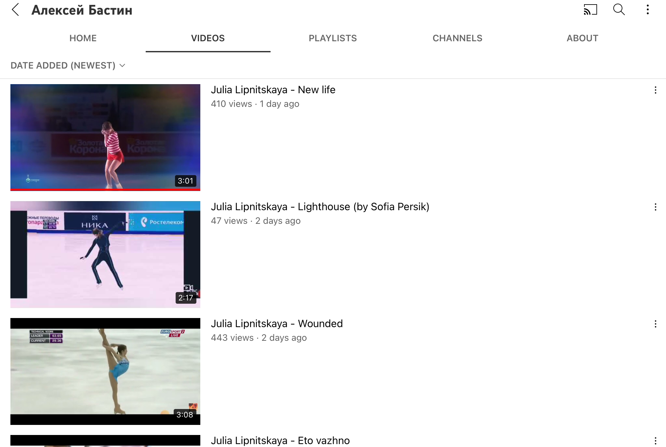Screen dimensions: 666x447
Task: Open options for the New life video
Action: 655,90
